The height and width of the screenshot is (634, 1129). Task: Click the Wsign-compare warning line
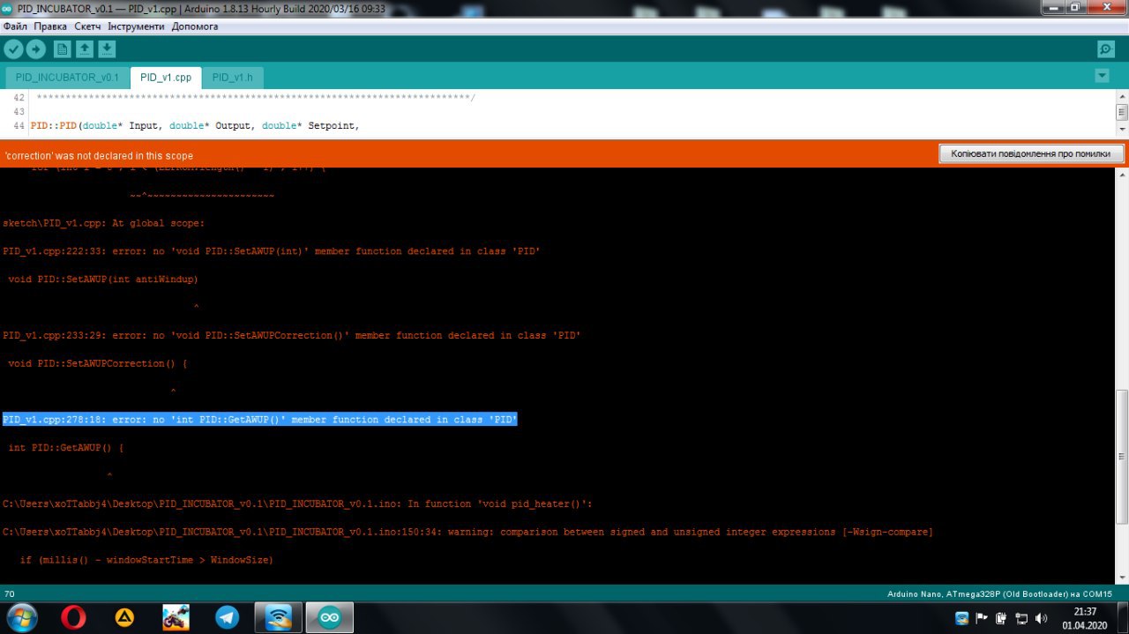(x=467, y=532)
